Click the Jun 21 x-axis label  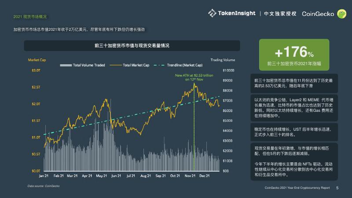point(116,176)
